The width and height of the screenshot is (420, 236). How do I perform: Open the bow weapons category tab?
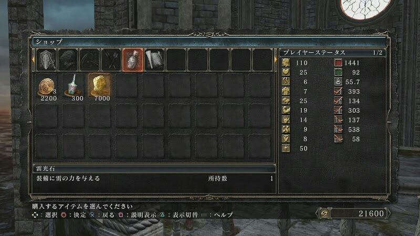(x=90, y=60)
